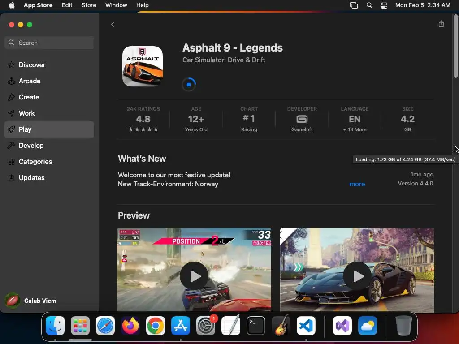Open the Develop sidebar section

pos(49,146)
